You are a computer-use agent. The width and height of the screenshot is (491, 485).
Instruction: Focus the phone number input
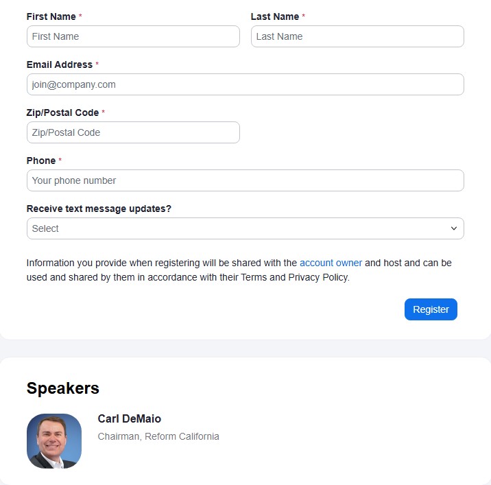pos(245,180)
